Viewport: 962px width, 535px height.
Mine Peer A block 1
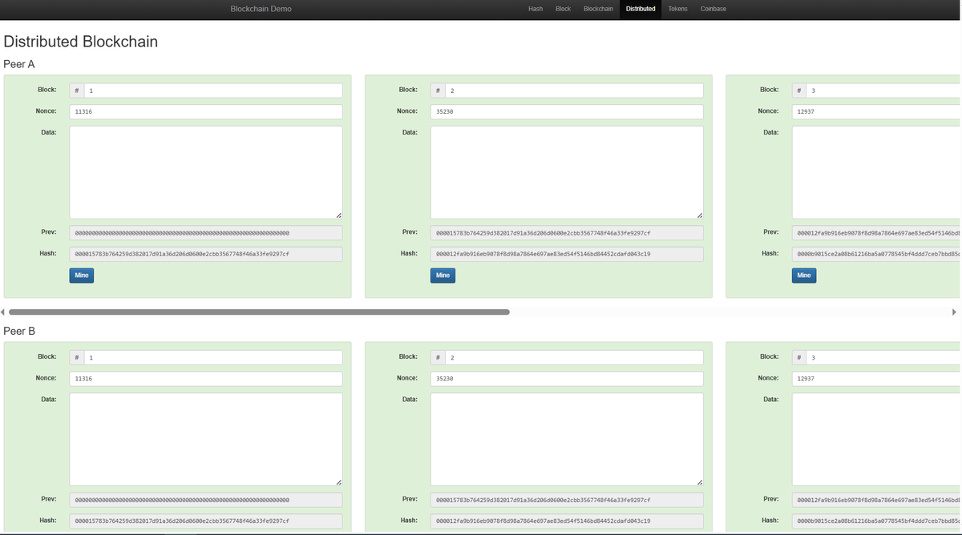coord(82,276)
